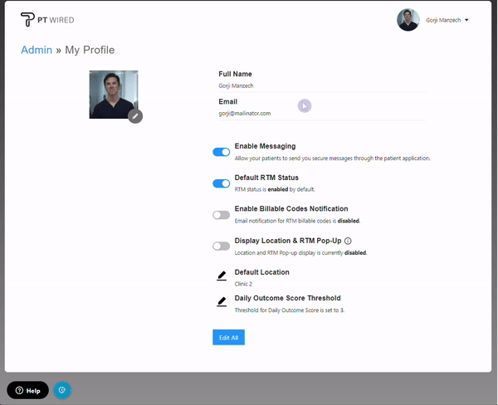The height and width of the screenshot is (405, 498).
Task: Edit profile photo via pencil icon
Action: click(135, 116)
